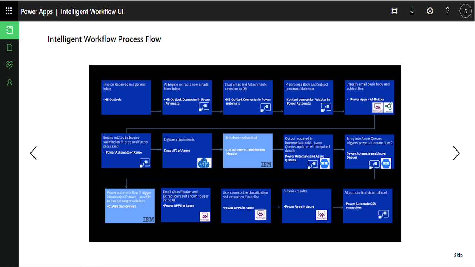The width and height of the screenshot is (475, 267).
Task: Click the PowerApps logo in User corrects box
Action: pyautogui.click(x=261, y=215)
